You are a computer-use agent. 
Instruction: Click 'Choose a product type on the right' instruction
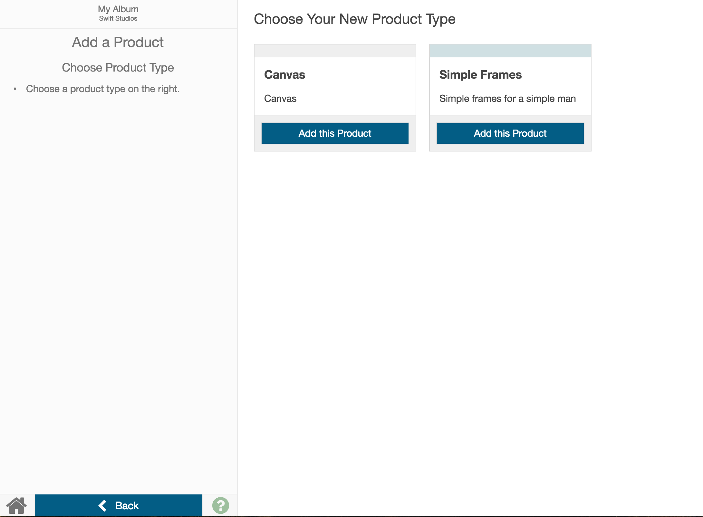click(x=103, y=89)
